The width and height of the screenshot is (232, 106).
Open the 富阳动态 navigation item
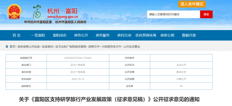coord(60,35)
